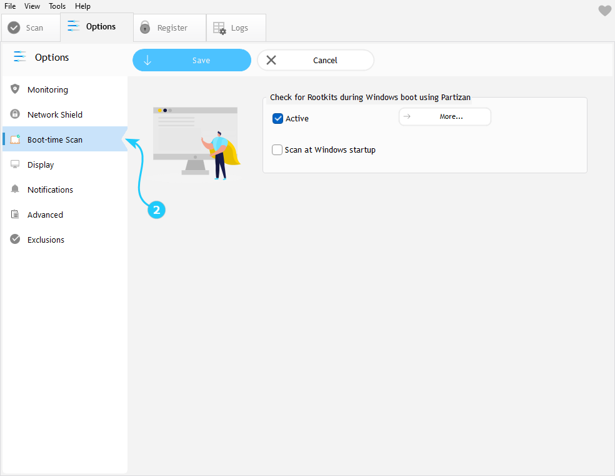
Task: Click the heart icon in top corner
Action: pos(604,11)
